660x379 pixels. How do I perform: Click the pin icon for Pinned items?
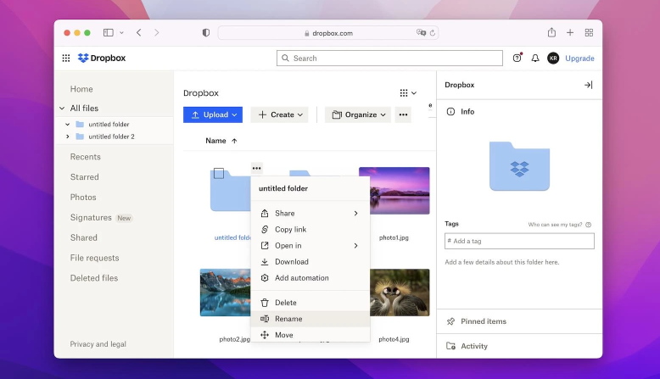click(450, 321)
